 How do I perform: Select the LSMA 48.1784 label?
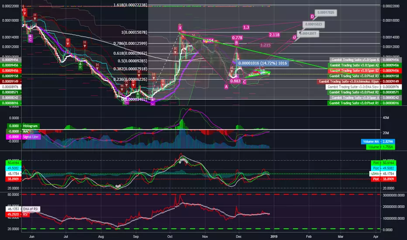click(x=383, y=174)
